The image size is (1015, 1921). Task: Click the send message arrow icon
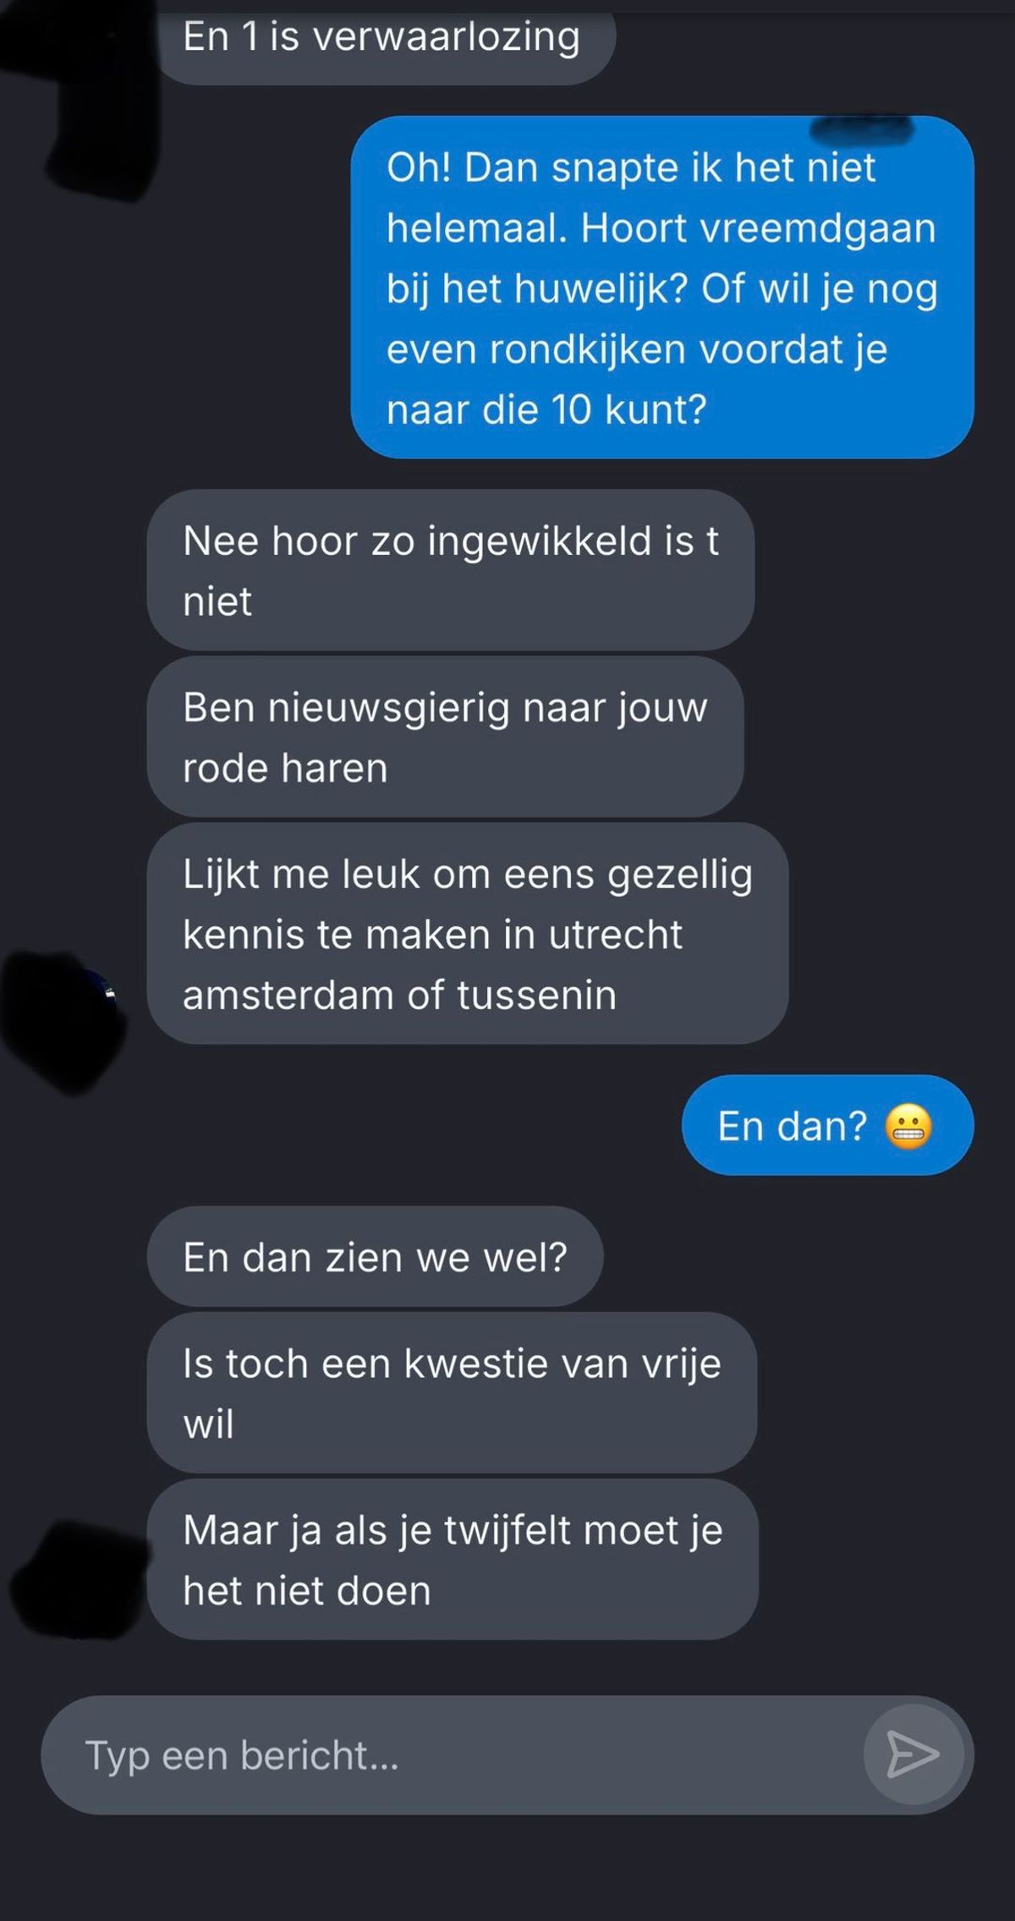click(x=912, y=1755)
